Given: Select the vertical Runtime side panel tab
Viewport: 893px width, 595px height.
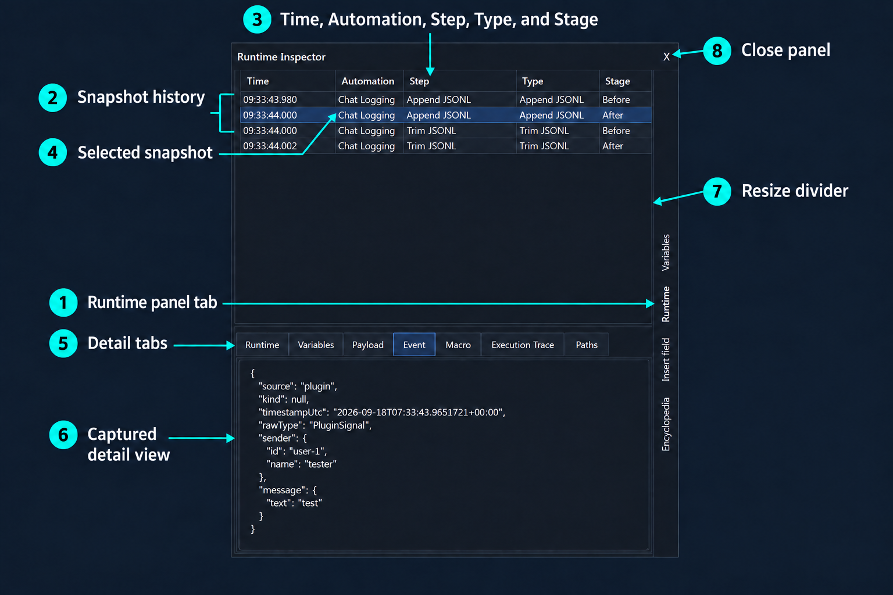Looking at the screenshot, I should pos(666,304).
